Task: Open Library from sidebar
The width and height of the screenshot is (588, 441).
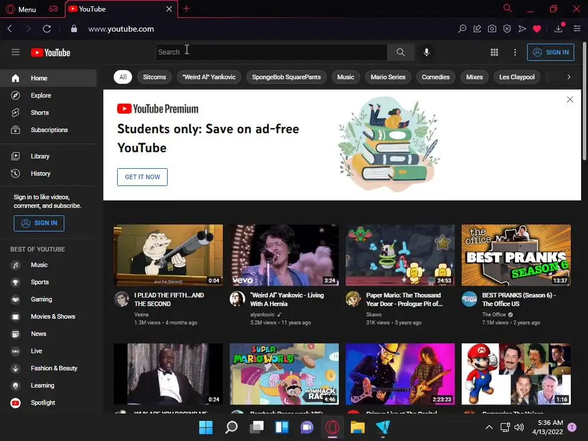Action: point(48,156)
